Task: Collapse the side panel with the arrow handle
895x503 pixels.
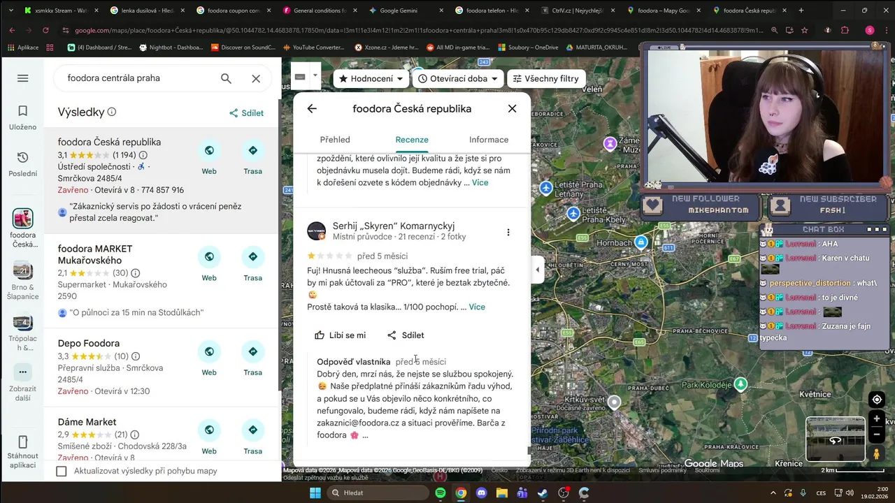Action: coord(537,270)
